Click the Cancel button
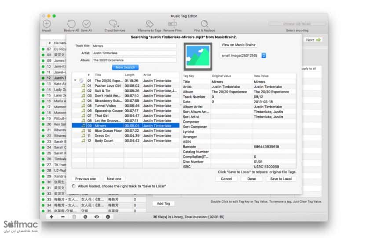The width and height of the screenshot is (380, 238). pyautogui.click(x=227, y=179)
